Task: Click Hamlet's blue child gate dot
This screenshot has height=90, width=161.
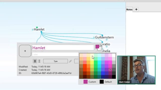Action: click(41, 32)
